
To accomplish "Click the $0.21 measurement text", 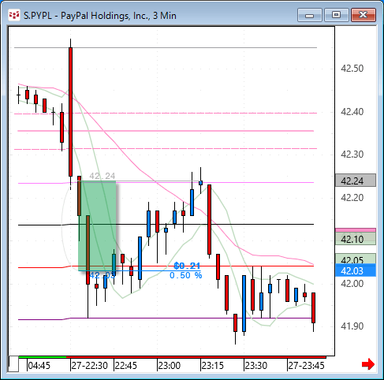I will tap(187, 266).
